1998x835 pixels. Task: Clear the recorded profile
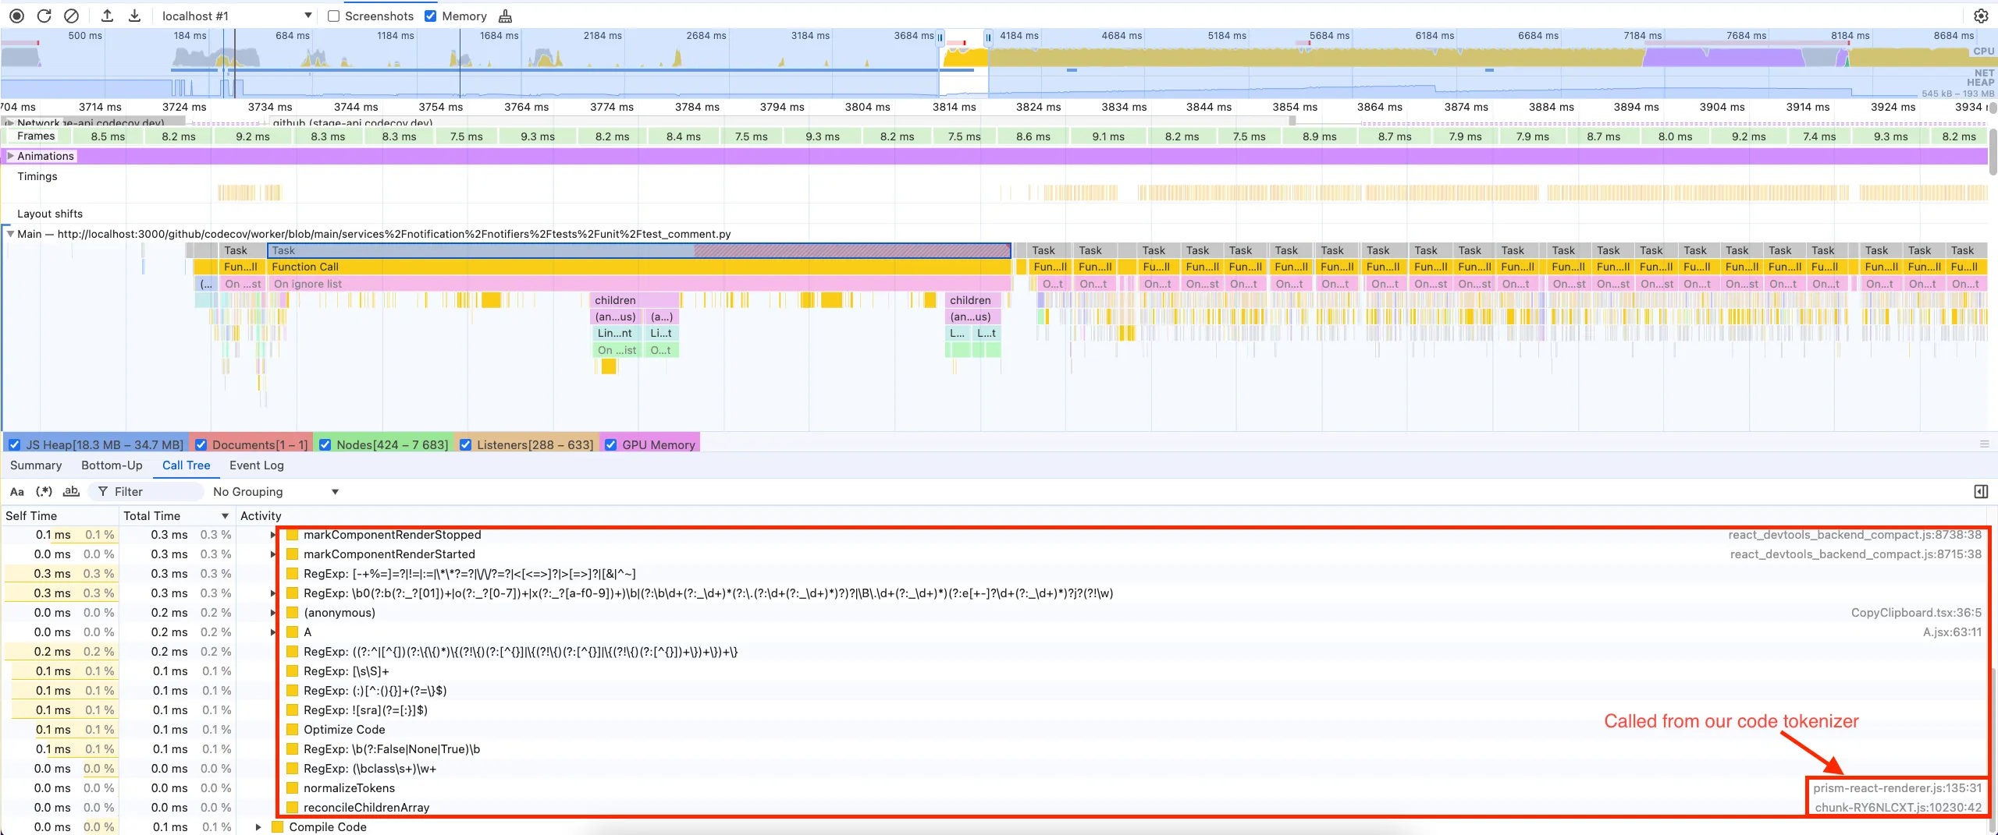pyautogui.click(x=71, y=16)
